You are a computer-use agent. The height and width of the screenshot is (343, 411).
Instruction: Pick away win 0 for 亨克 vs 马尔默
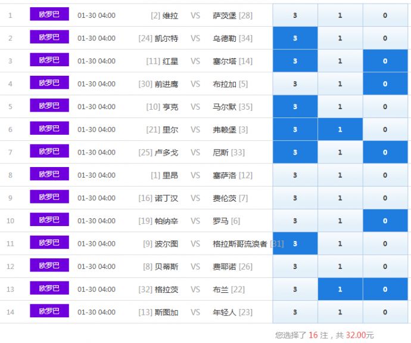(x=385, y=107)
